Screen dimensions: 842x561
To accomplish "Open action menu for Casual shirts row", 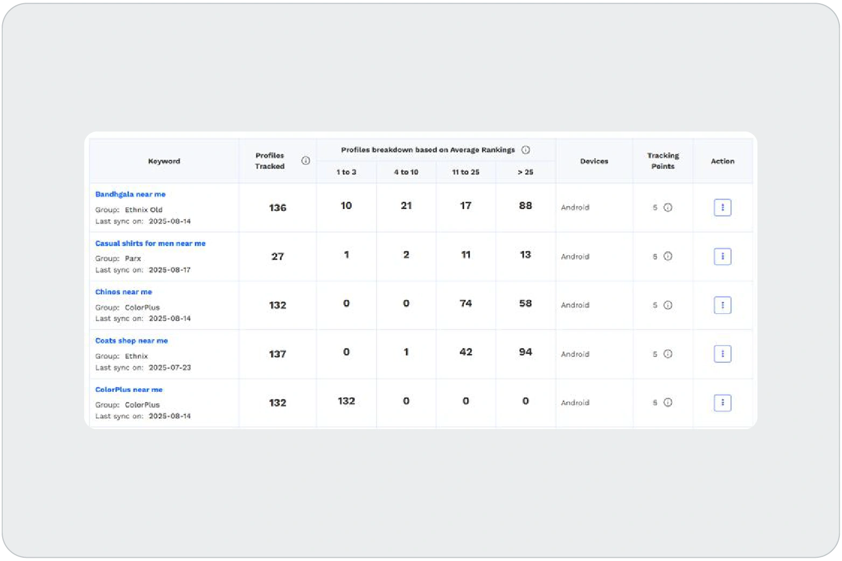I will [722, 256].
